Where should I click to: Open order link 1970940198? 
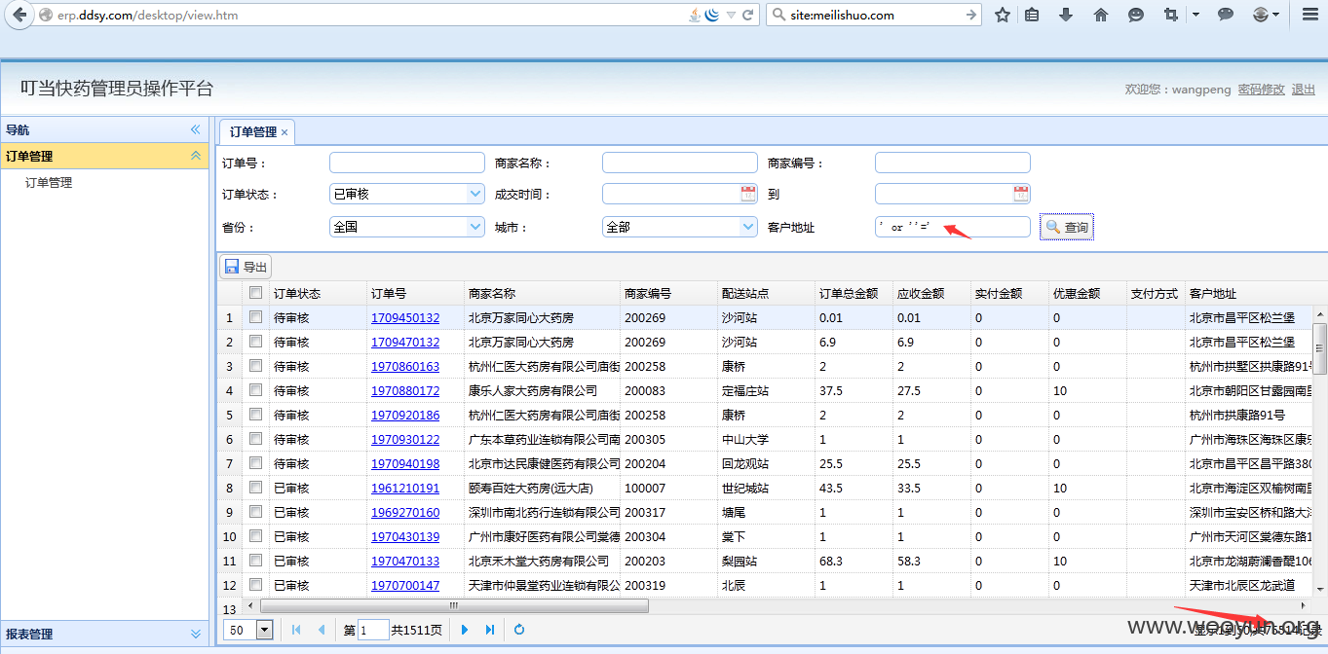(x=405, y=463)
